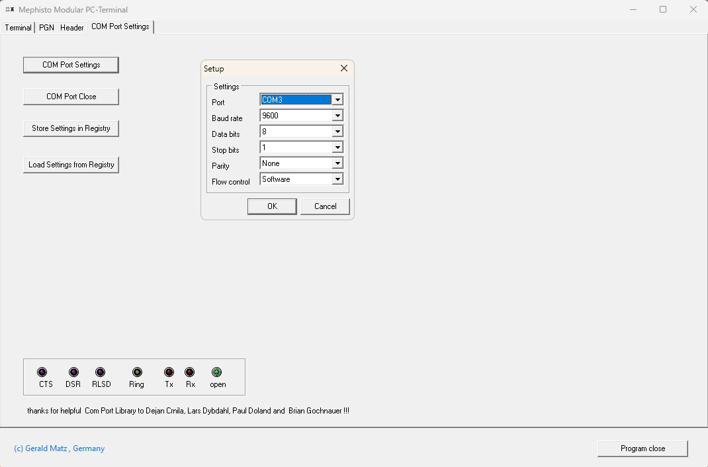Click the CTS status LED indicator
Viewport: 708px width, 467px height.
click(42, 372)
